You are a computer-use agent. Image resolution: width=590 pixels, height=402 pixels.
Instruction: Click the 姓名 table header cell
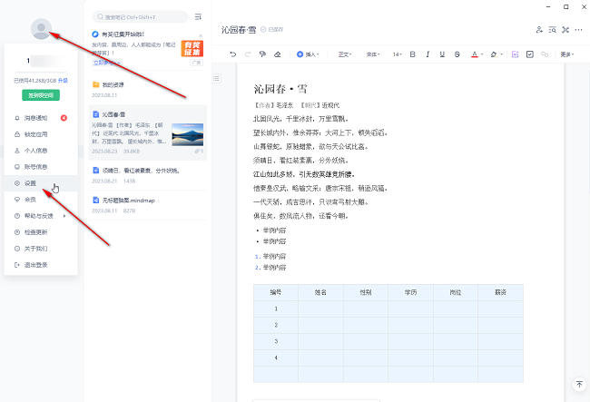point(320,292)
